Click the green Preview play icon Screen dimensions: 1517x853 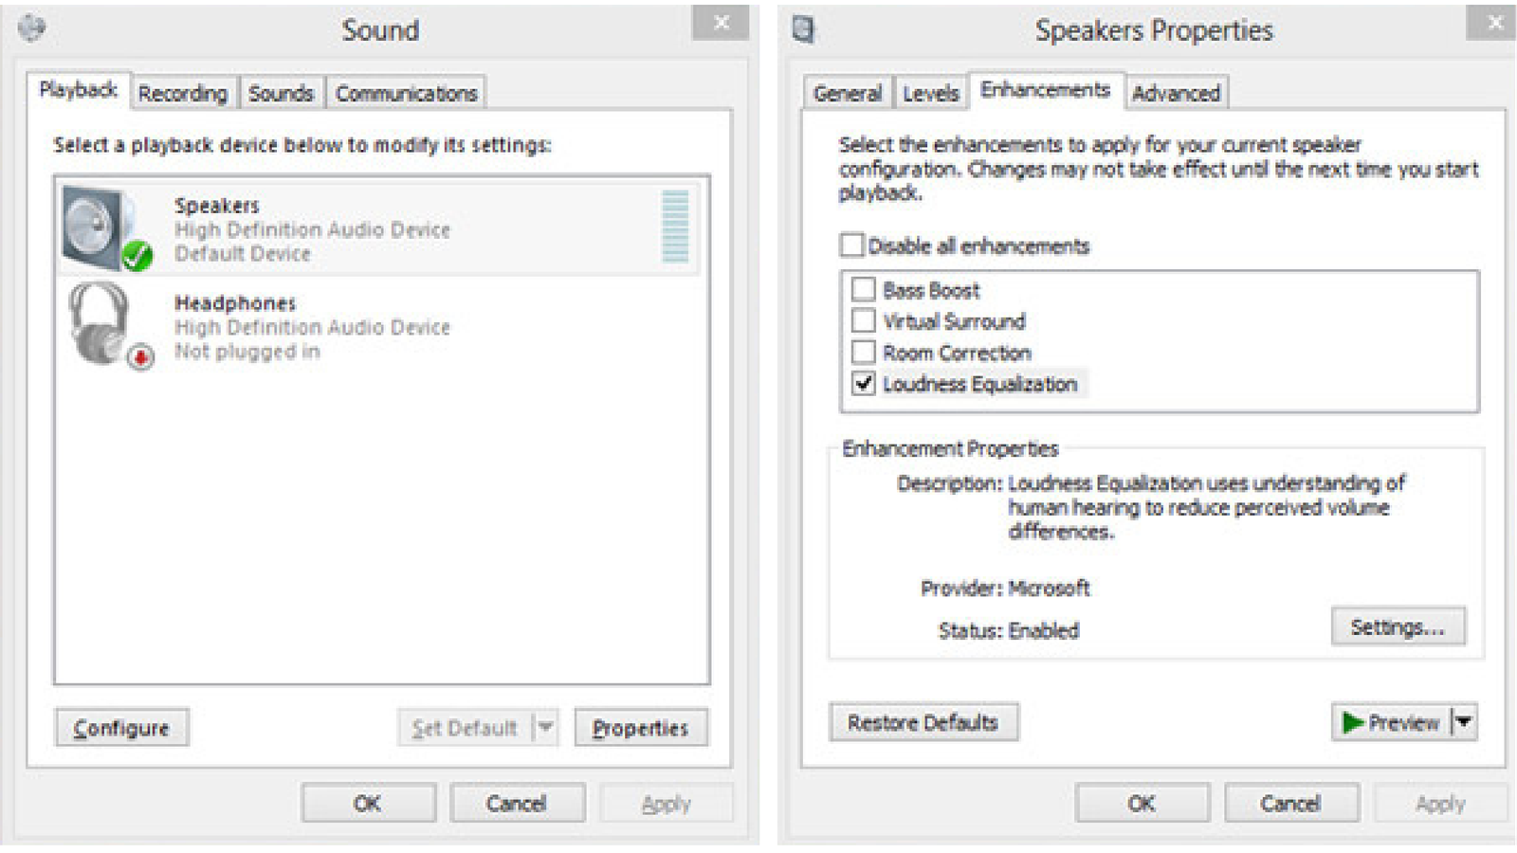click(x=1353, y=723)
